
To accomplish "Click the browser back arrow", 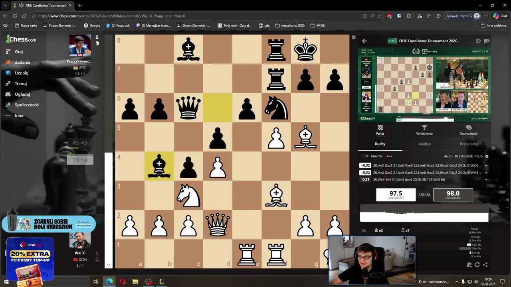I will (5, 16).
